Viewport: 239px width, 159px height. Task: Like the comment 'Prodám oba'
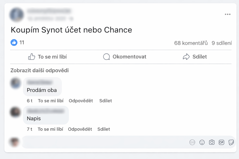50,101
